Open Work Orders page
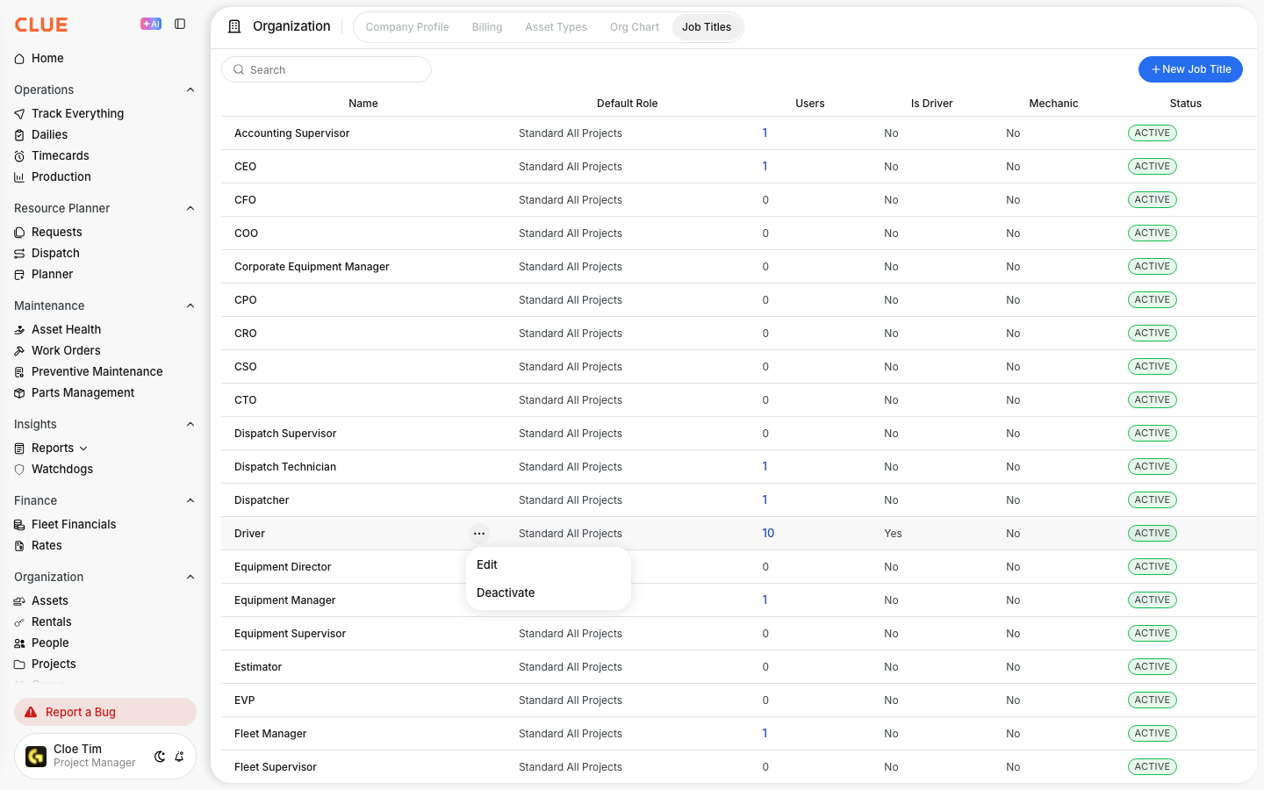This screenshot has width=1264, height=790. [x=66, y=350]
